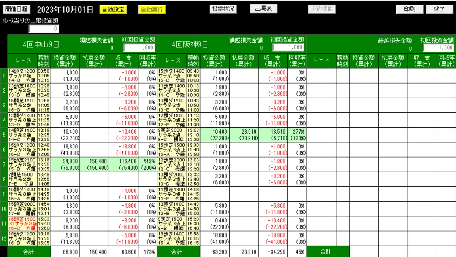456x257 pixels.
Task: Click the 28.910 payout cell in Hanshin race 5 row
Action: (x=244, y=135)
